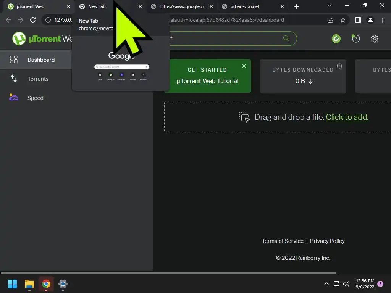
Task: Click the "Click to add." link
Action: coord(347,117)
